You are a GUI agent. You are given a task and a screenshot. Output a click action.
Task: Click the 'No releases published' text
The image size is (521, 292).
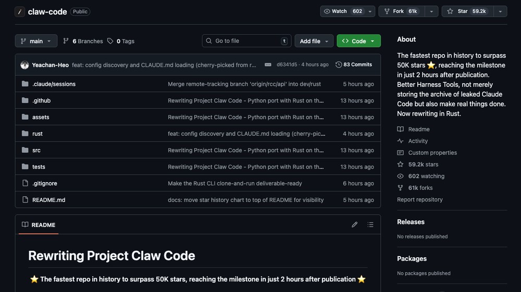423,237
